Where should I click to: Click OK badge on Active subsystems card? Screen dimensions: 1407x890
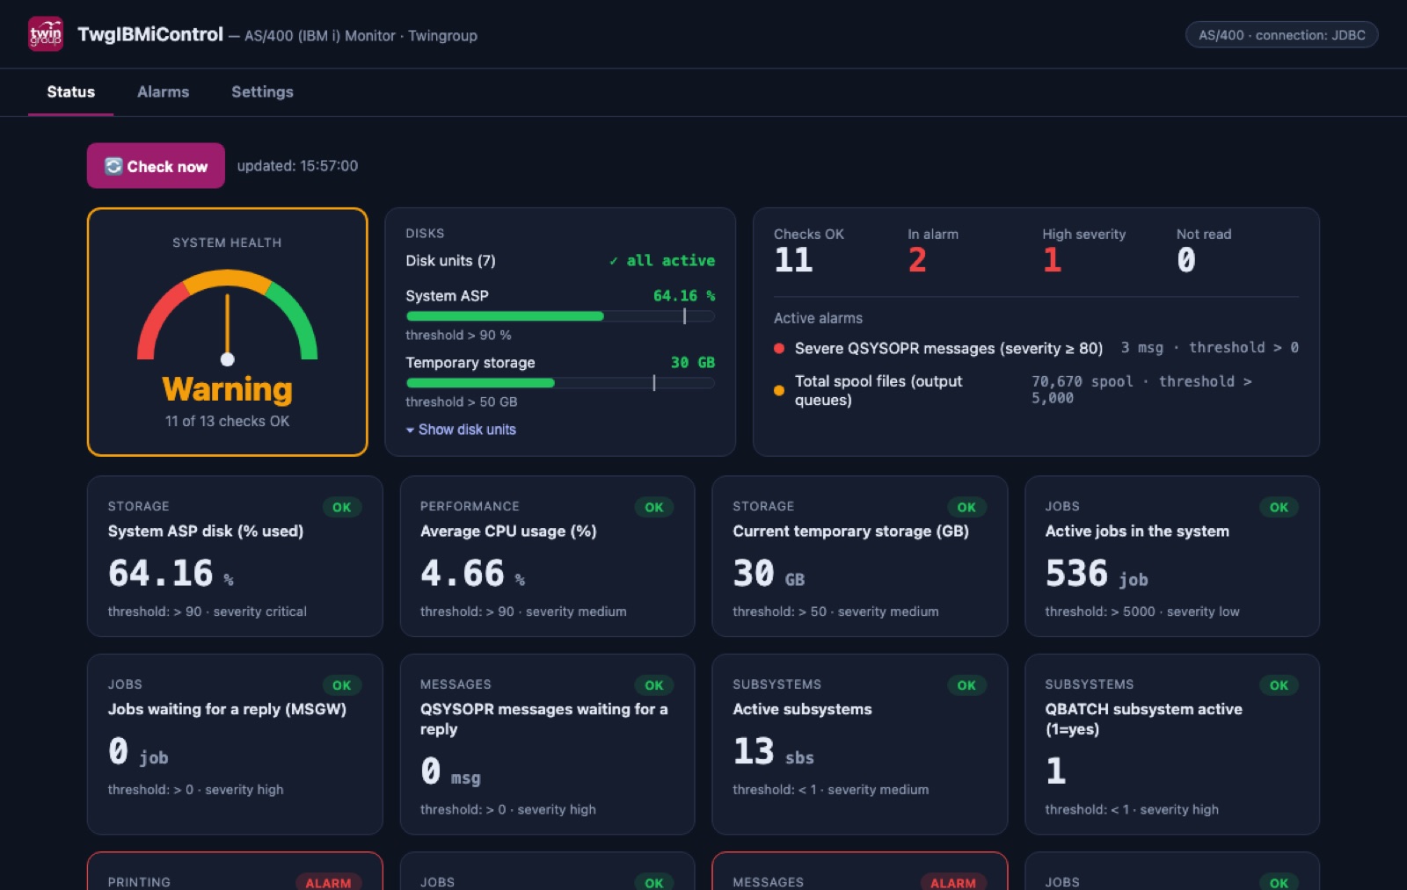click(x=966, y=685)
